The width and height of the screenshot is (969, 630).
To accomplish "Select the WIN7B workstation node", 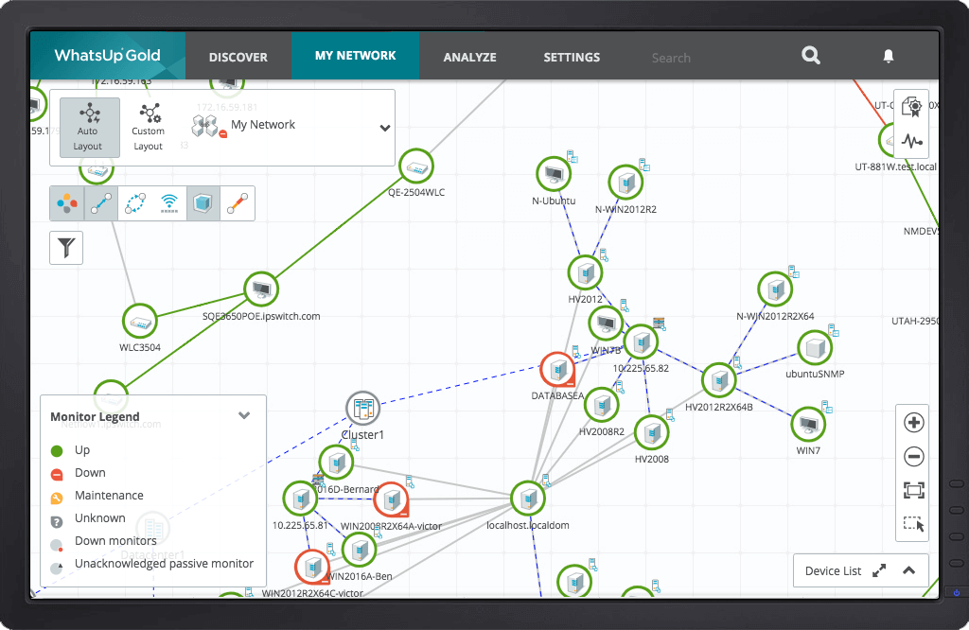I will click(x=606, y=323).
